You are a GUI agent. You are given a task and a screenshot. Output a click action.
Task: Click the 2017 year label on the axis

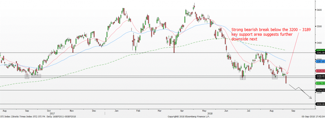pos(52,114)
